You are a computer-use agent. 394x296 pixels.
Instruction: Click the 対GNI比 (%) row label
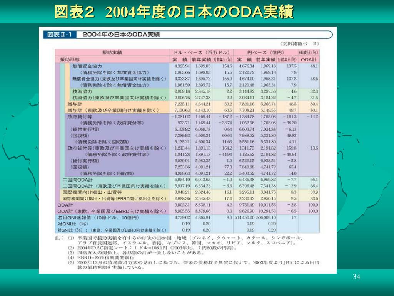click(x=73, y=224)
